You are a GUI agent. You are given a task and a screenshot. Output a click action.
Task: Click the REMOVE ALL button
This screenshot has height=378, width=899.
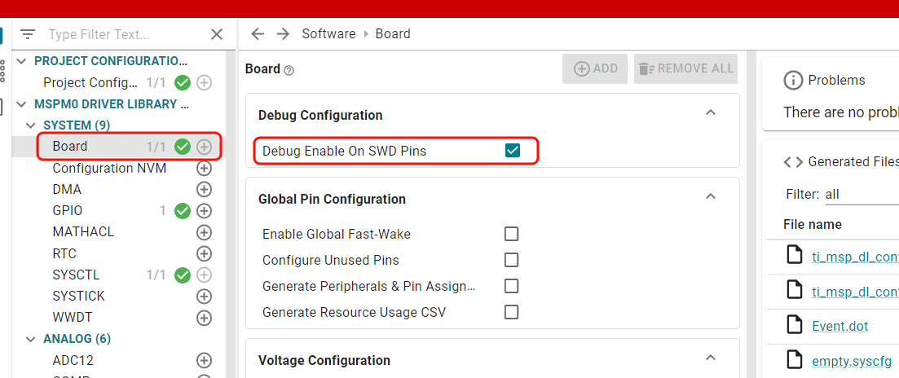coord(685,68)
